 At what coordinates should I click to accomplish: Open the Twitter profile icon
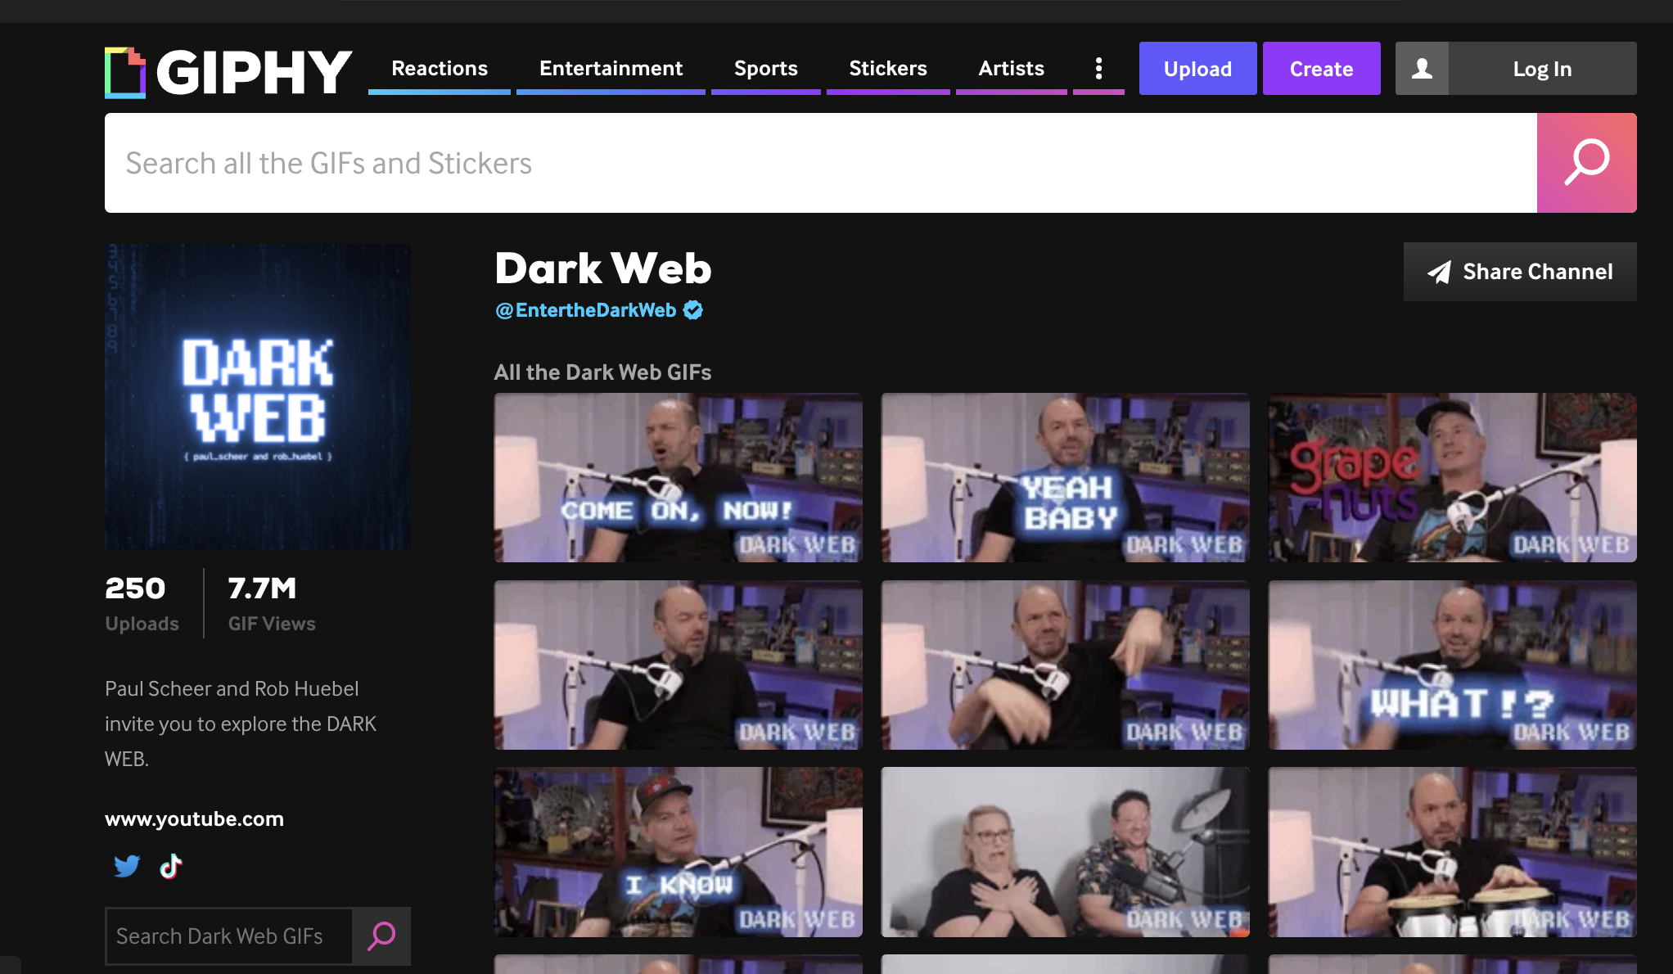point(127,865)
